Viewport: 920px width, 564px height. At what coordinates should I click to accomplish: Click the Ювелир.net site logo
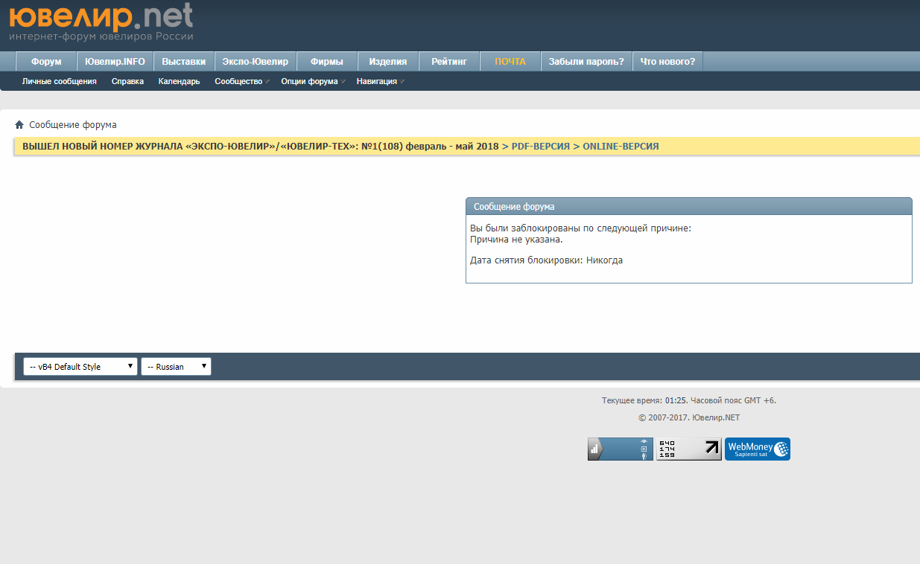click(x=101, y=22)
